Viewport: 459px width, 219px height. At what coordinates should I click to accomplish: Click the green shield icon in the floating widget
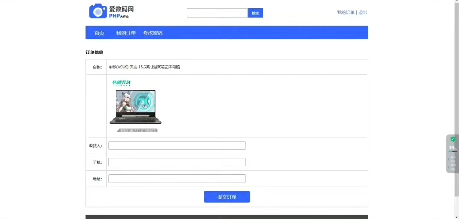coord(453,140)
